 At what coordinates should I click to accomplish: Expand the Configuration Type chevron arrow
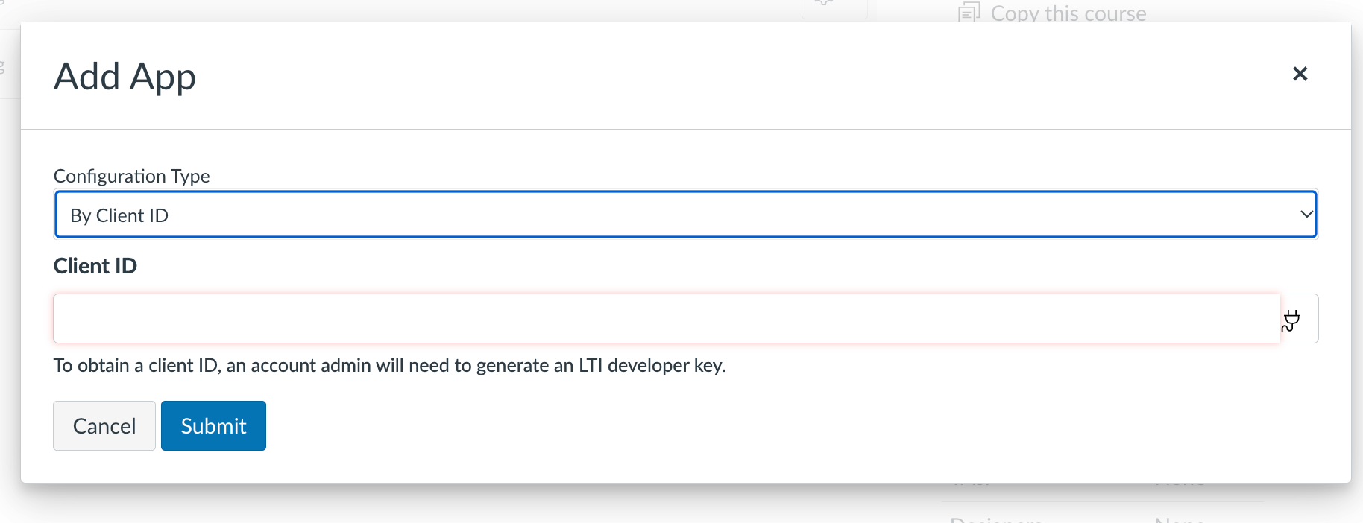tap(1306, 215)
